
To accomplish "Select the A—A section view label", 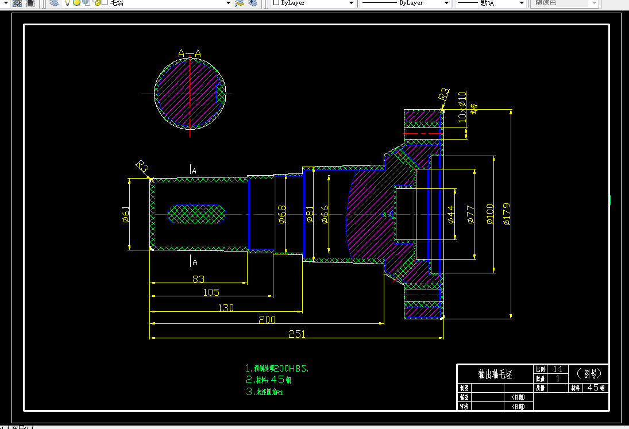I will pyautogui.click(x=190, y=53).
